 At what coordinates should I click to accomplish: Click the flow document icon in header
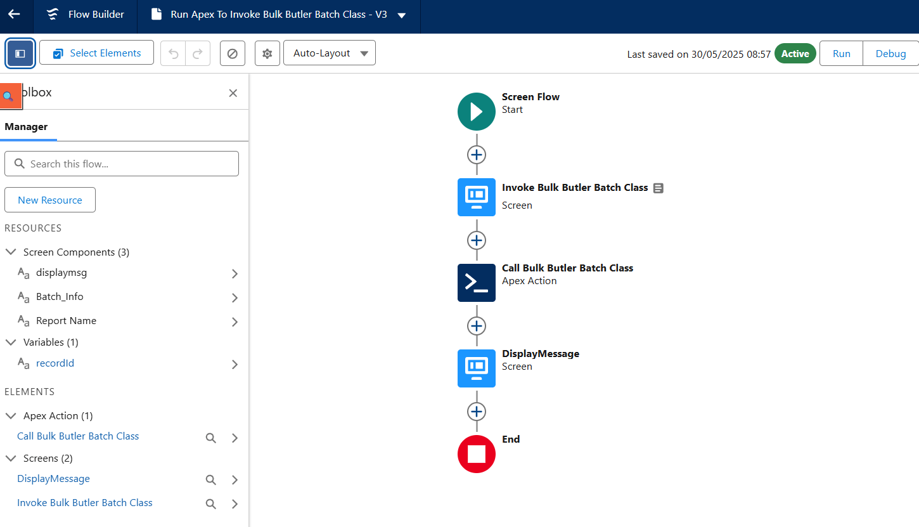(x=156, y=15)
